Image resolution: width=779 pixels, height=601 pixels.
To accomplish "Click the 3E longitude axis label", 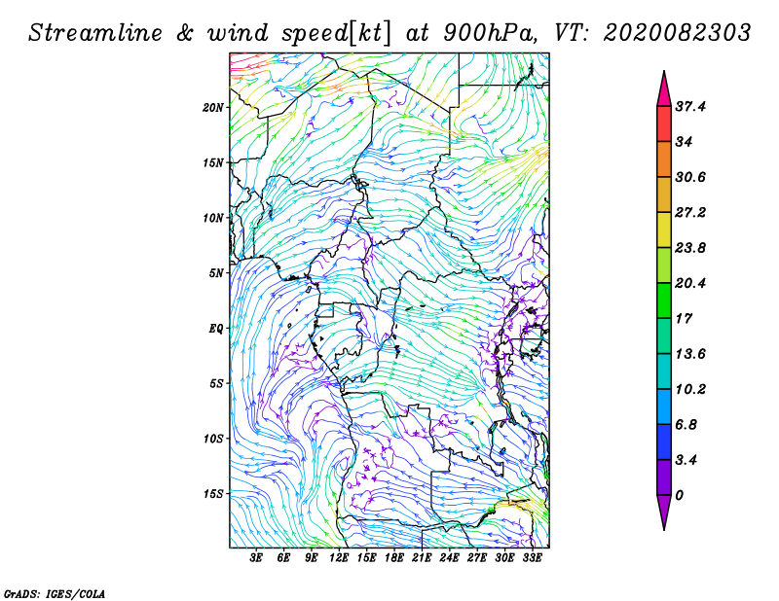I will click(x=256, y=557).
